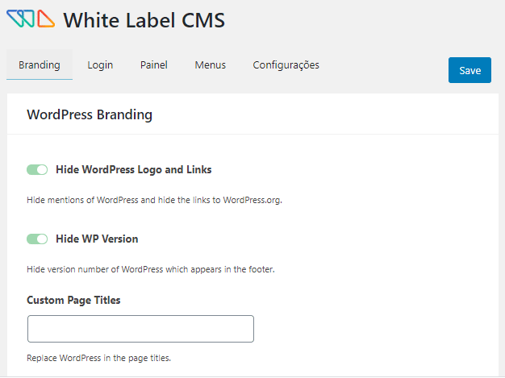
Task: Go to the Painel tab
Action: (153, 65)
